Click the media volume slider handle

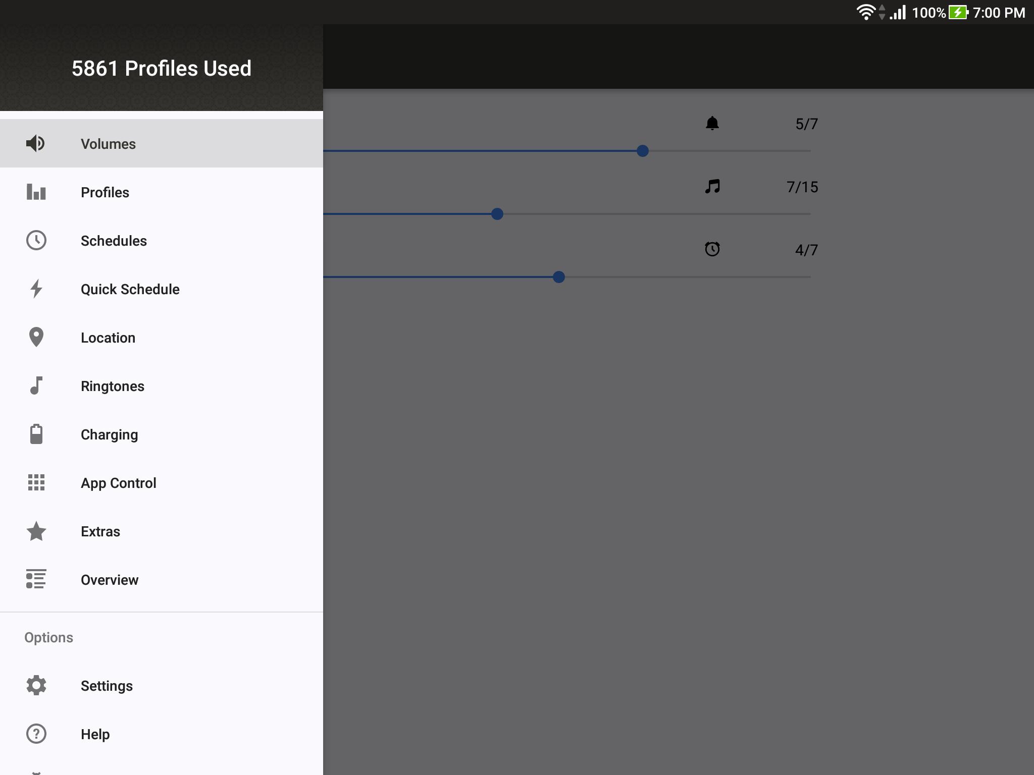(x=497, y=214)
